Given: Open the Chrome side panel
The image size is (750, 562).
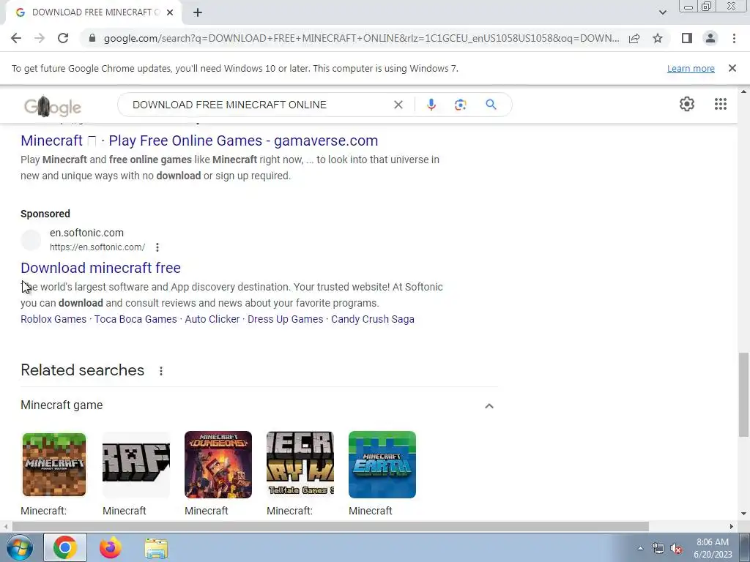Looking at the screenshot, I should tap(687, 38).
